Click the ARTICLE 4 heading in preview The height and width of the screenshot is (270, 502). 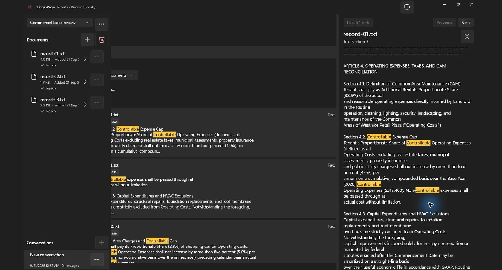(x=395, y=69)
